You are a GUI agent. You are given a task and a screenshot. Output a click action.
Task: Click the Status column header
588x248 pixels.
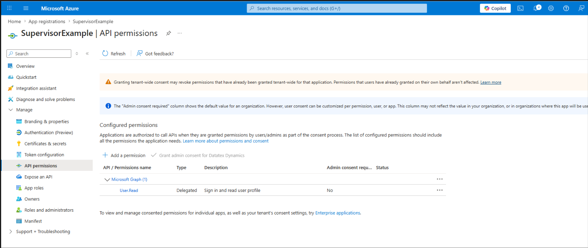(x=382, y=168)
